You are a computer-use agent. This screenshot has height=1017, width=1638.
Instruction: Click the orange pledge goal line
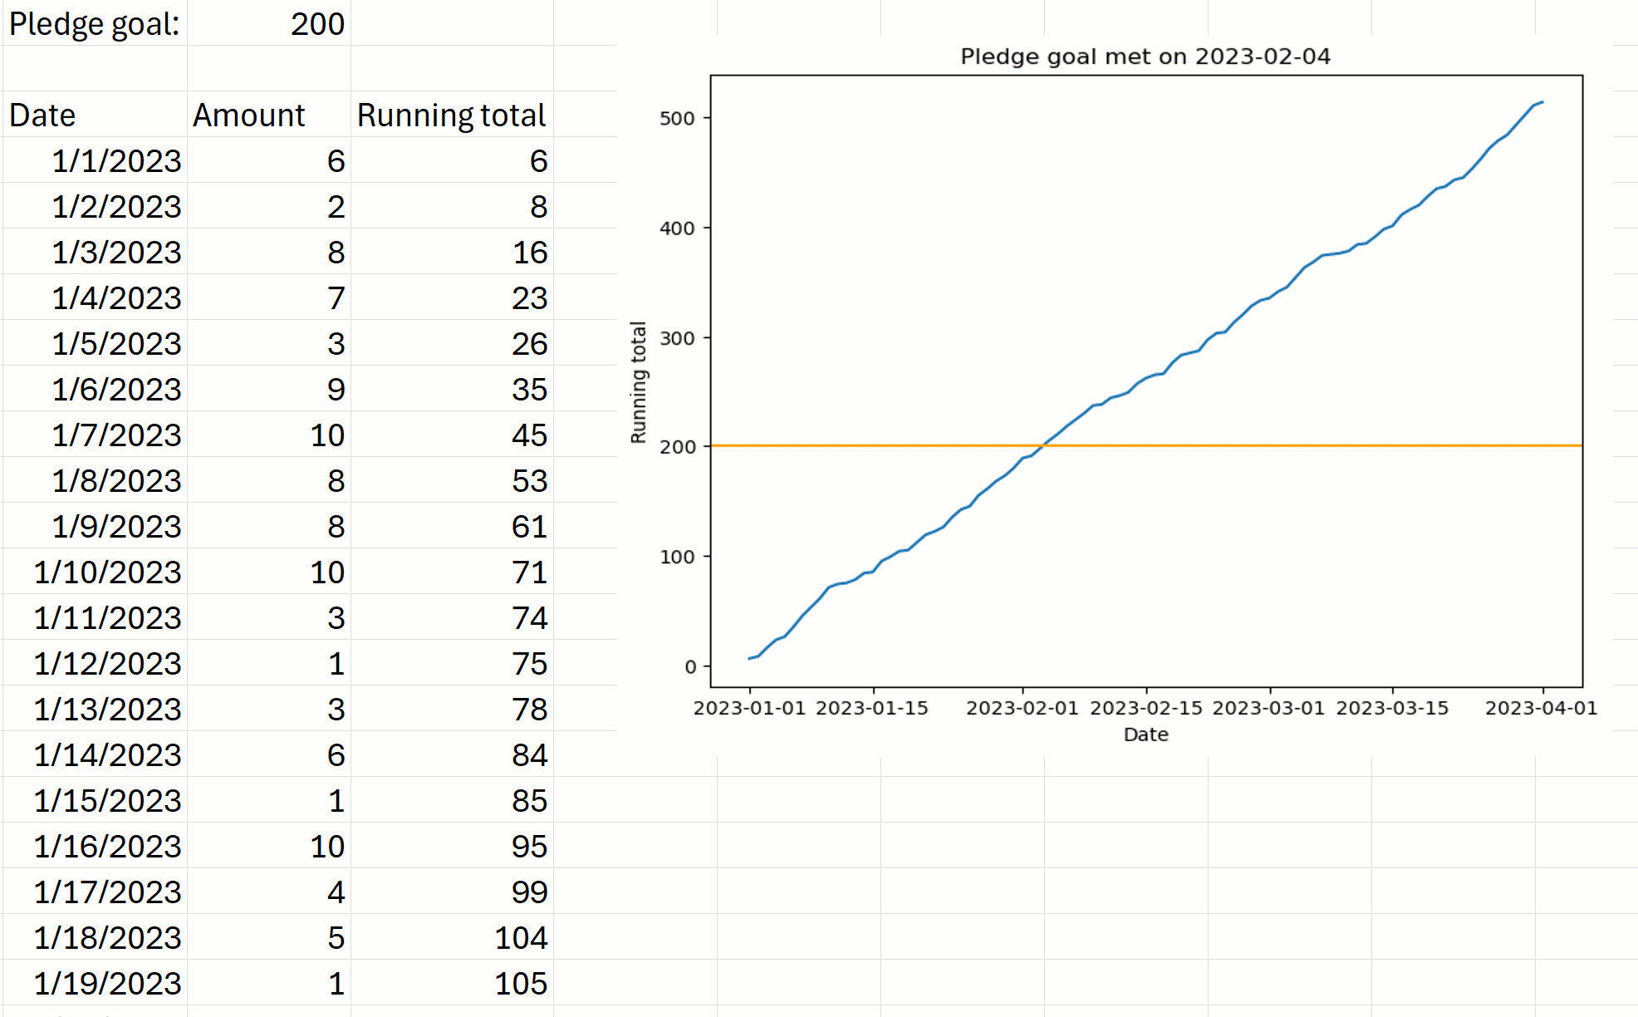pos(1329,446)
